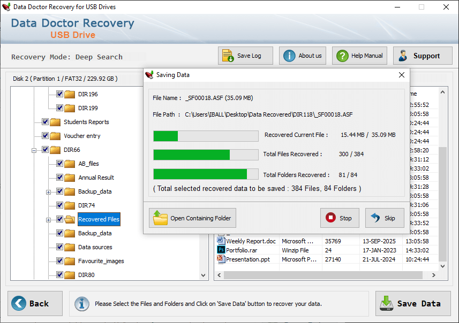Click the file list scroll down arrow

[442, 266]
